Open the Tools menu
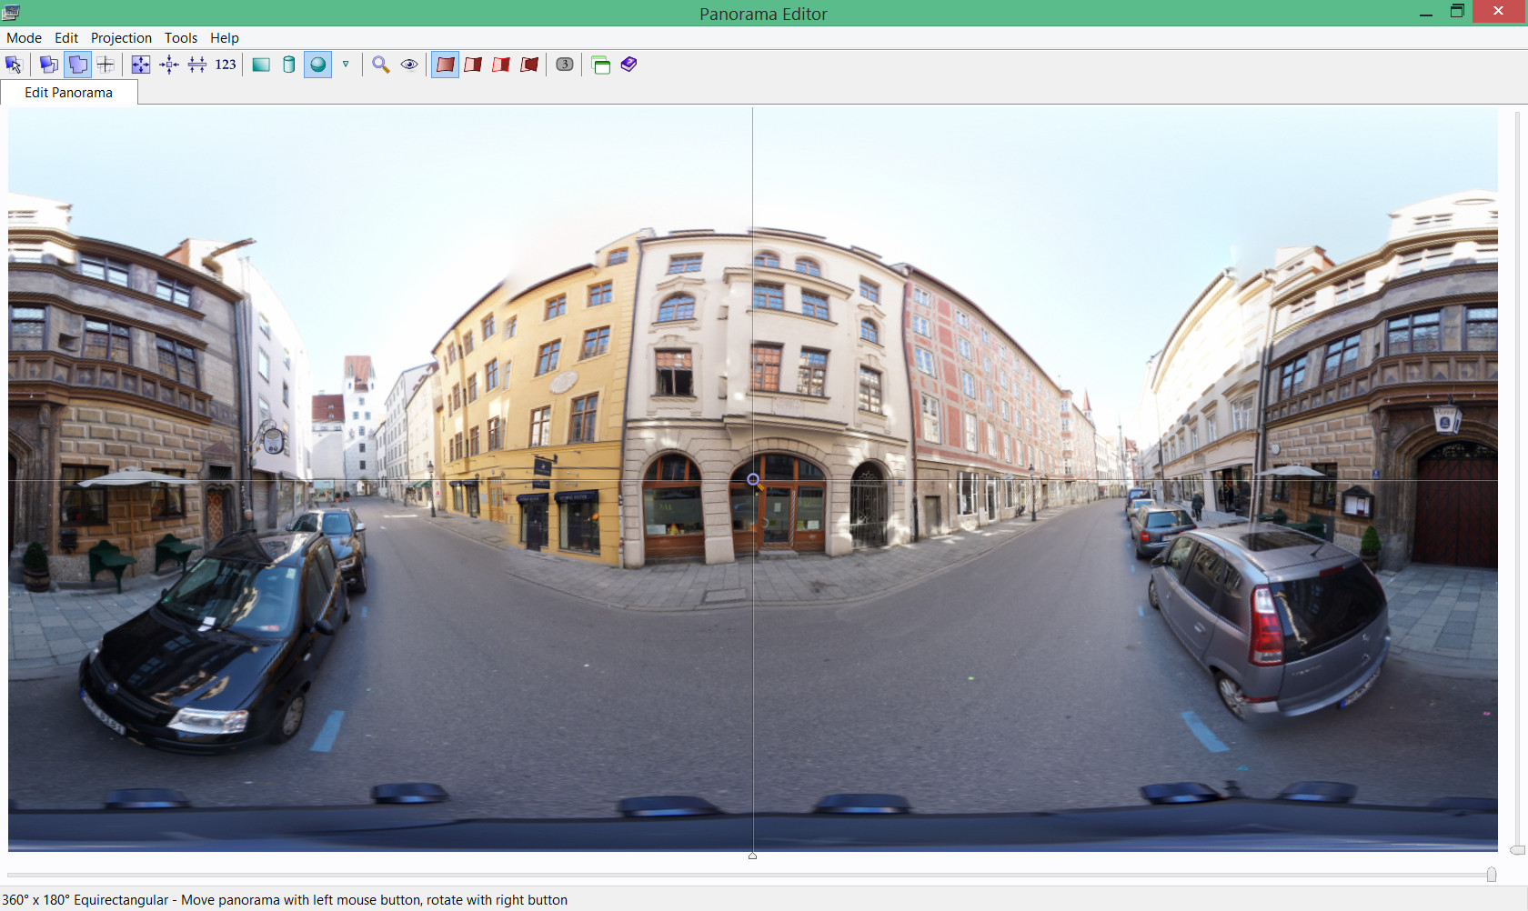1528x911 pixels. tap(180, 38)
